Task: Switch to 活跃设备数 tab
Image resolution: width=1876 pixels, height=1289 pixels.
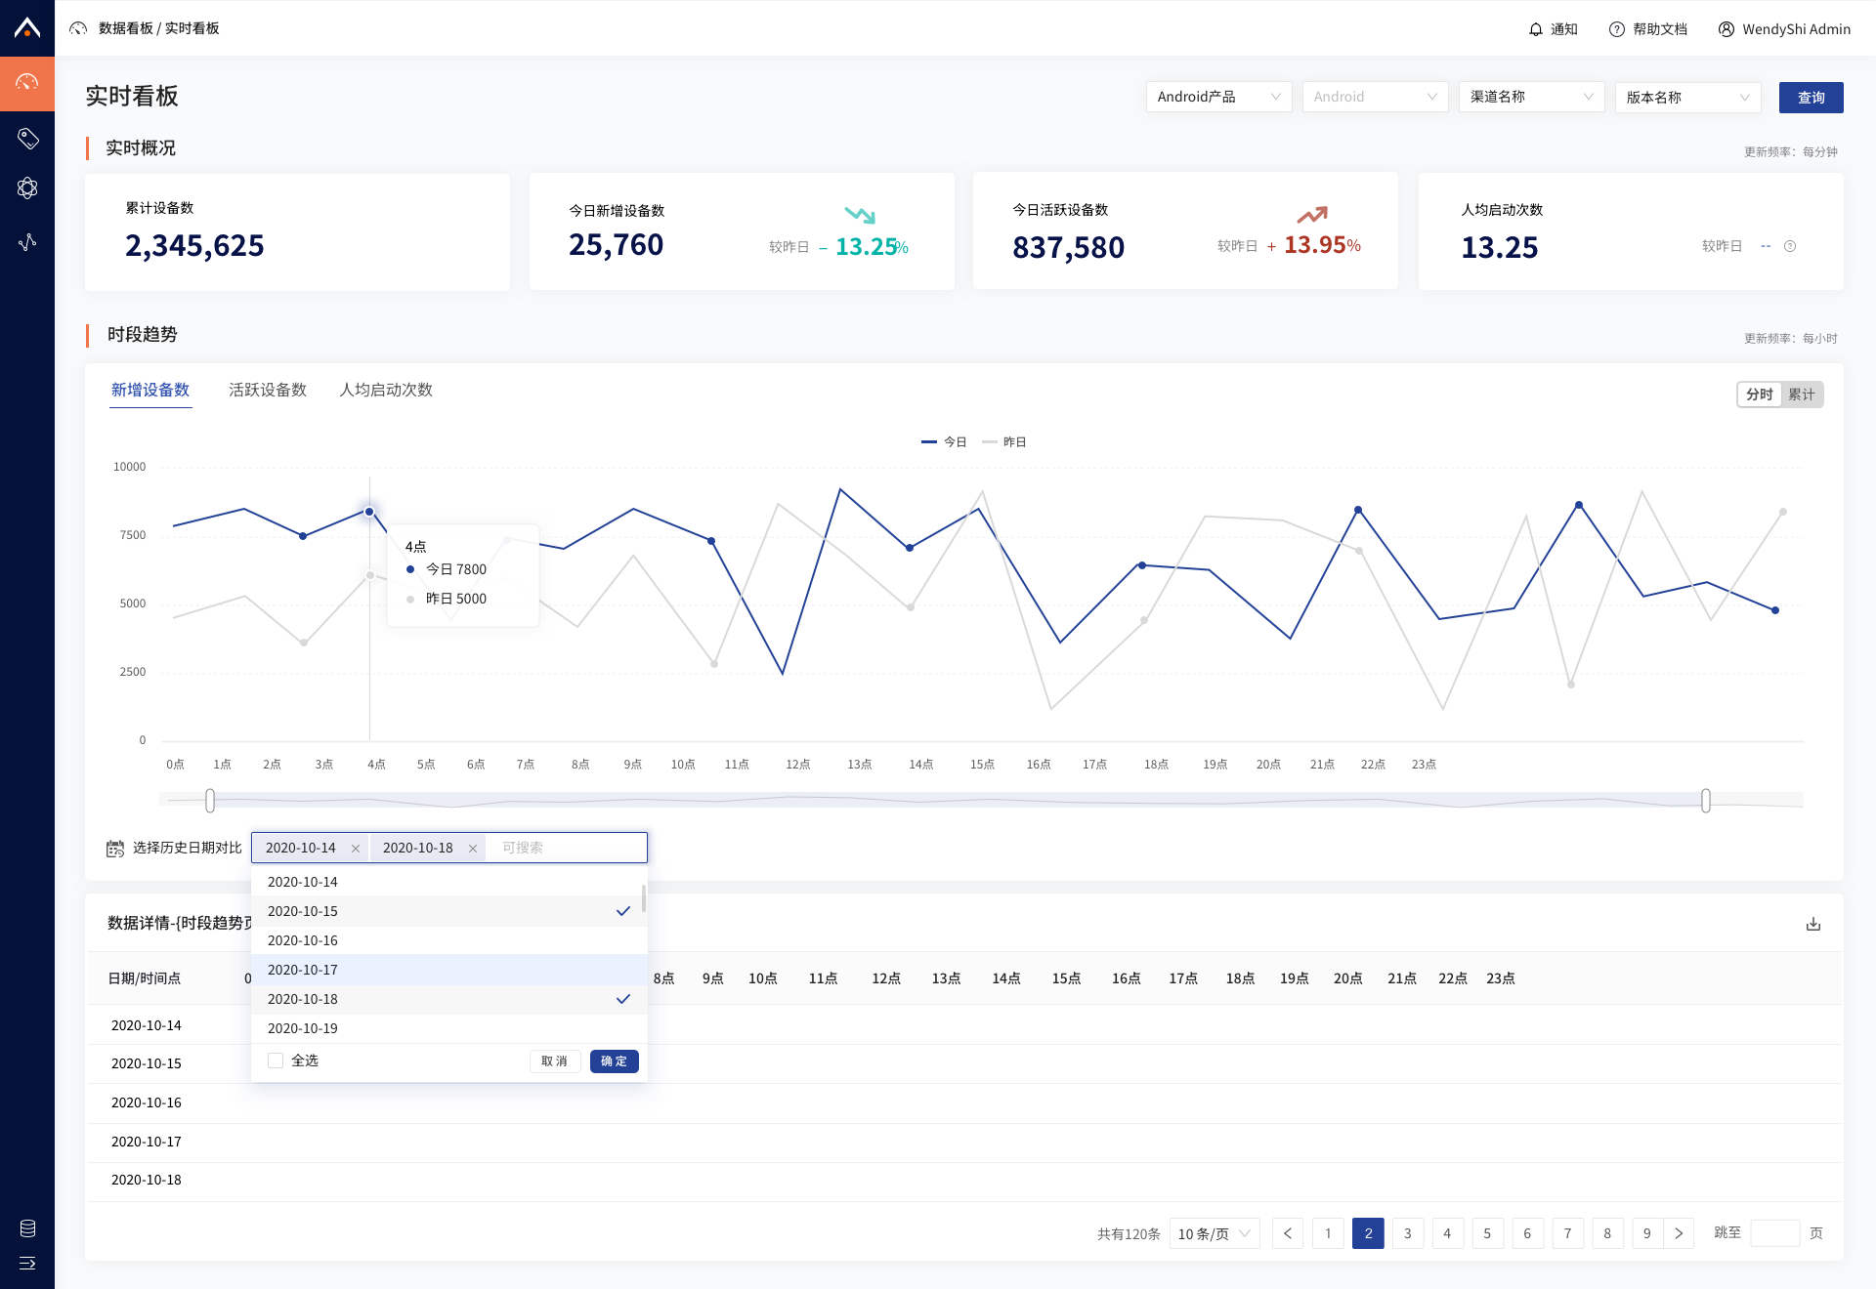Action: click(x=268, y=390)
